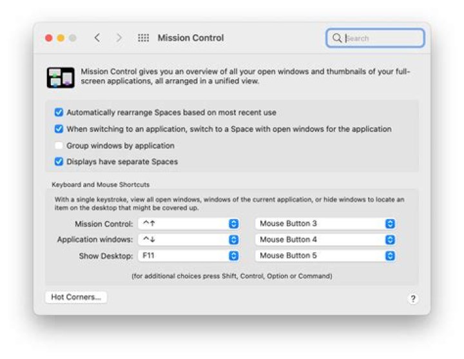This screenshot has height=359, width=464.
Task: Click the Show Desktop: label
Action: click(106, 256)
